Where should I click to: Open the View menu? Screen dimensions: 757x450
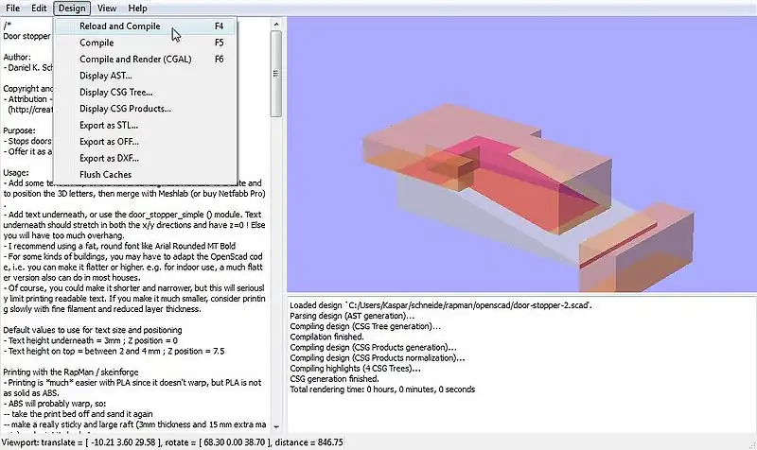click(x=107, y=8)
